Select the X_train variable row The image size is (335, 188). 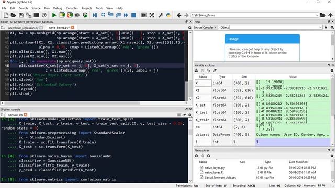click(x=262, y=120)
